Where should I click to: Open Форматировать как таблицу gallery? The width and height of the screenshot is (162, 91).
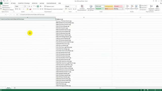point(91,8)
